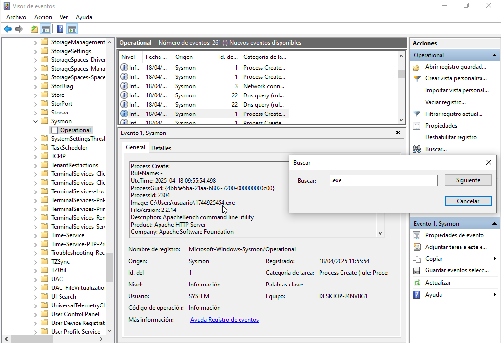The width and height of the screenshot is (501, 343).
Task: Expand the StorDiag tree node
Action: point(35,86)
